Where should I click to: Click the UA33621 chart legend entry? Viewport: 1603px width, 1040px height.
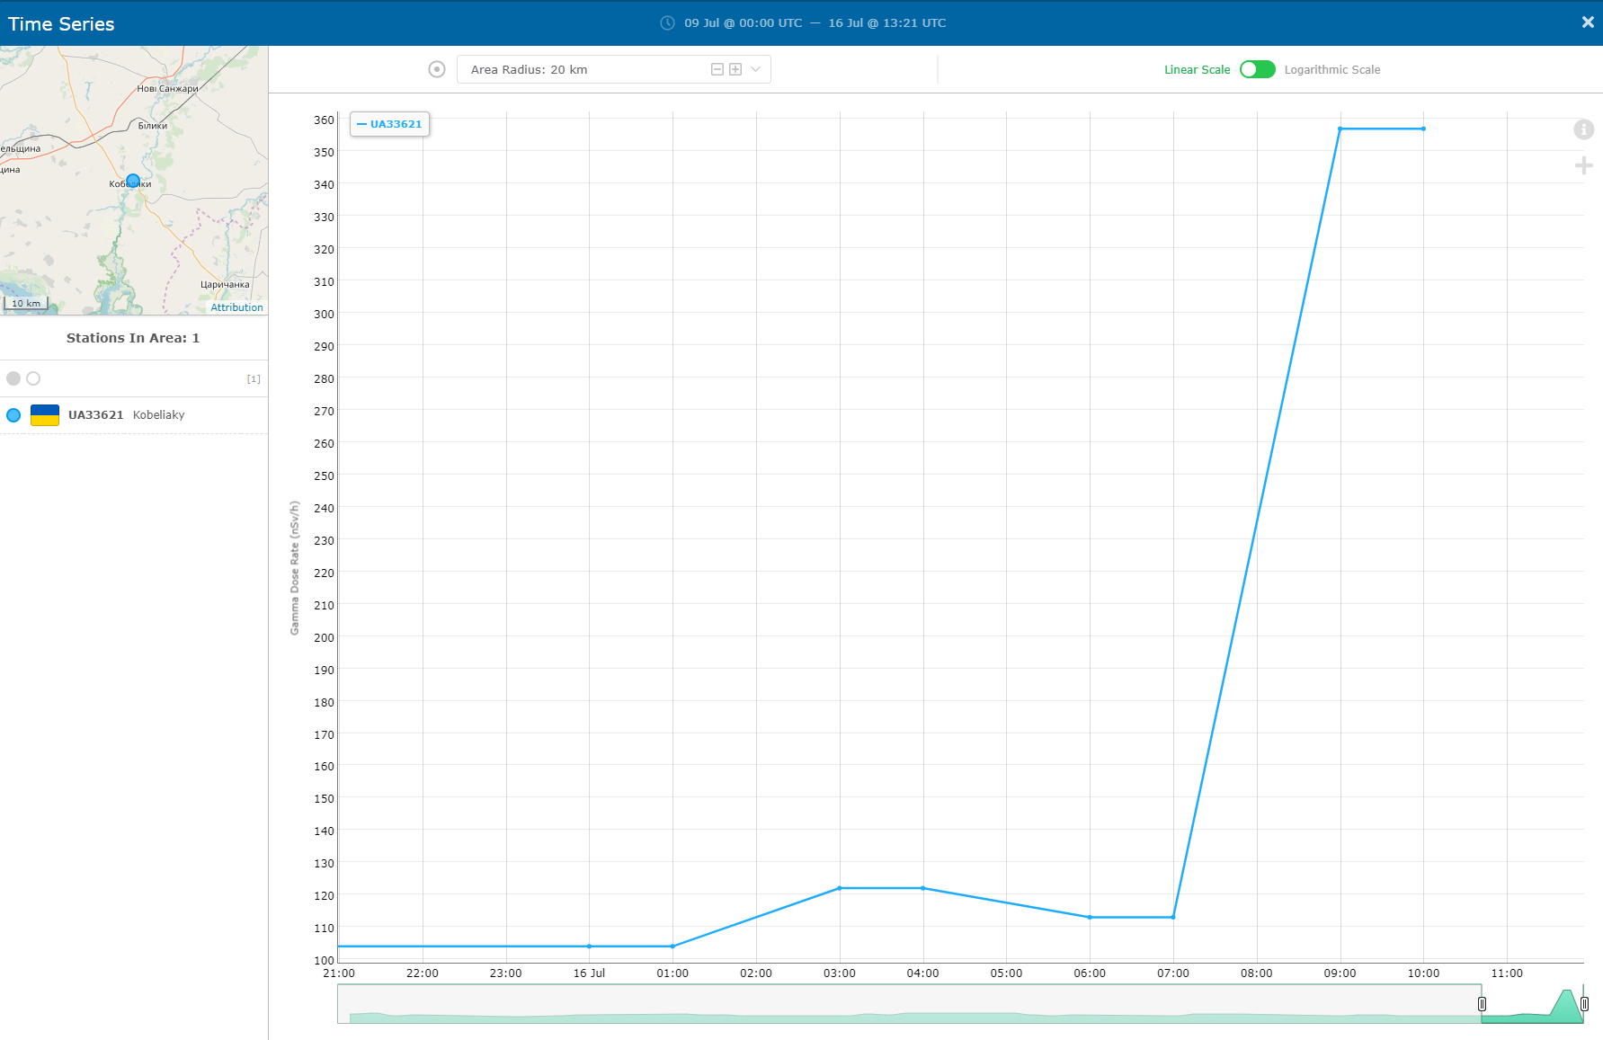(x=389, y=124)
